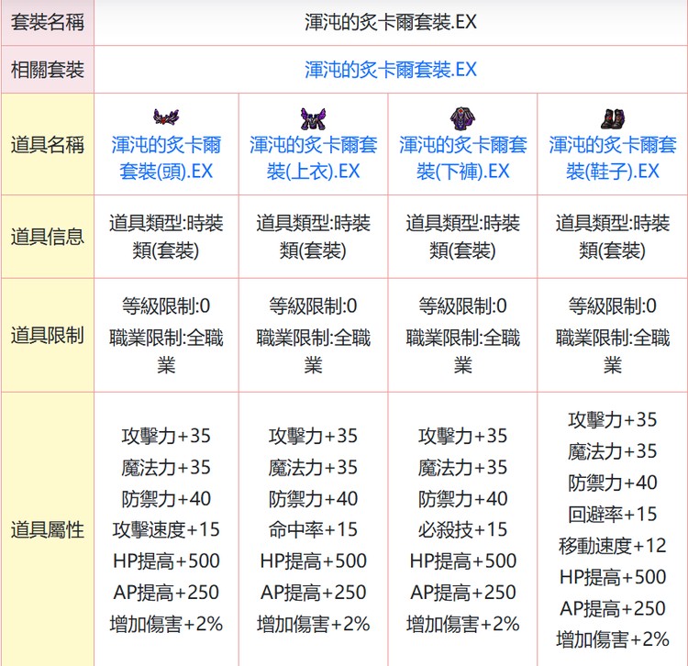Click 魔法力+35 in pants column
The height and width of the screenshot is (666, 688).
(x=463, y=467)
